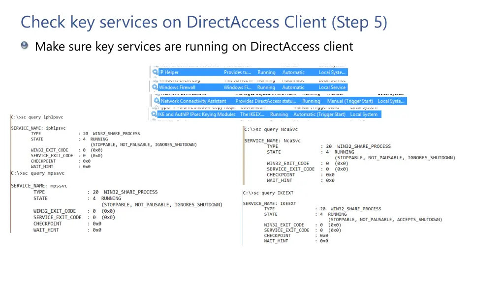504x283 pixels.
Task: Click Running status in IKE and AuthIP row
Action: (x=279, y=114)
